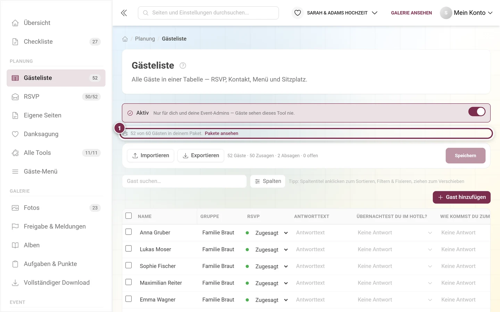Image resolution: width=500 pixels, height=312 pixels.
Task: Click the picture icon next to Fotos
Action: tap(15, 208)
